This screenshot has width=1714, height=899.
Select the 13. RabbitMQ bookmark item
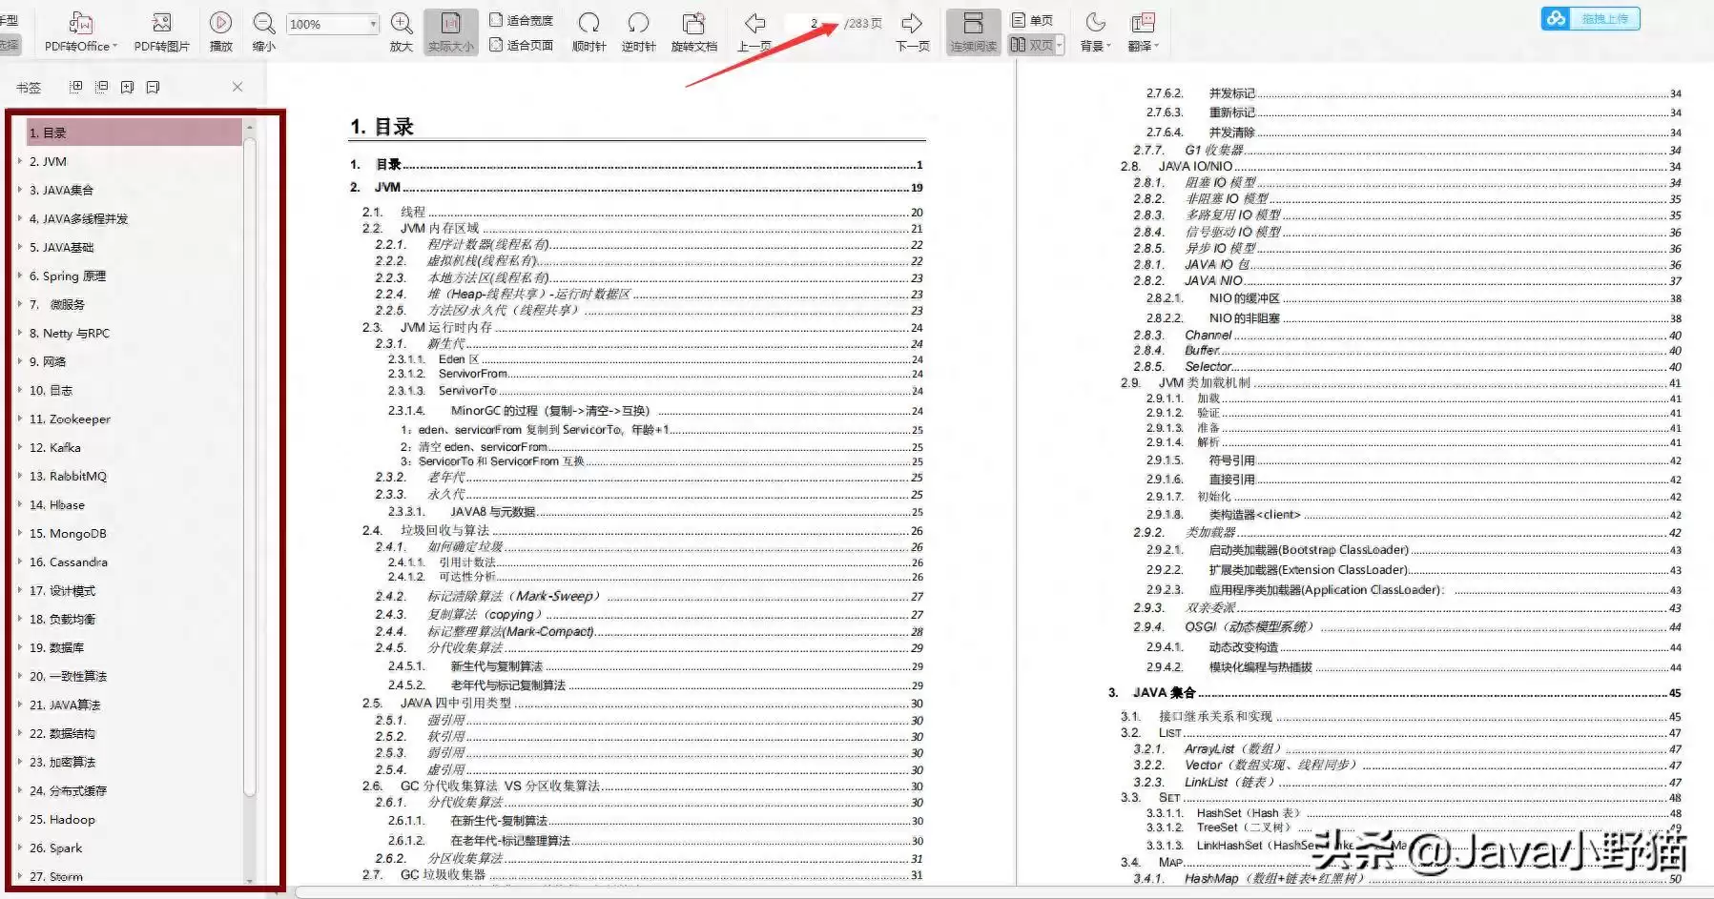[70, 476]
